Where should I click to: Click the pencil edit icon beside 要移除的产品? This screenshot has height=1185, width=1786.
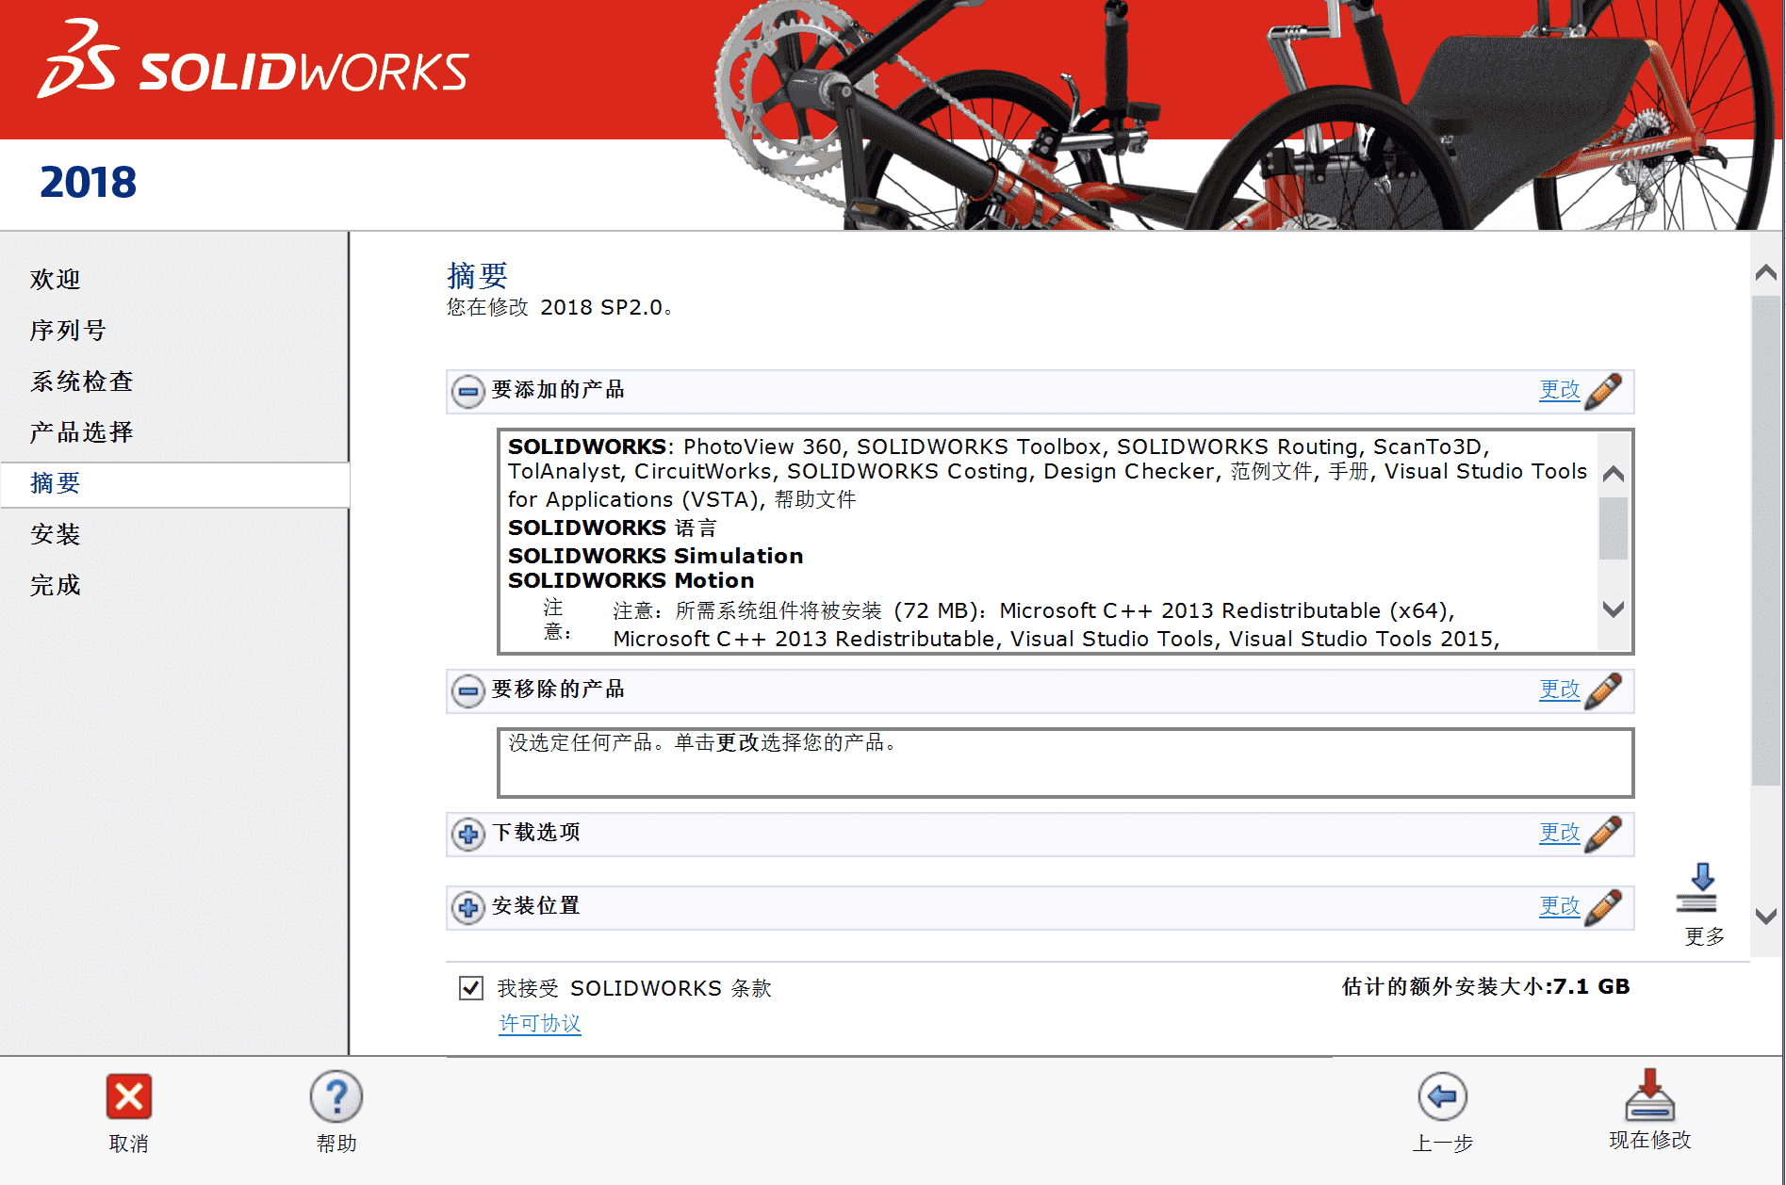(x=1605, y=690)
